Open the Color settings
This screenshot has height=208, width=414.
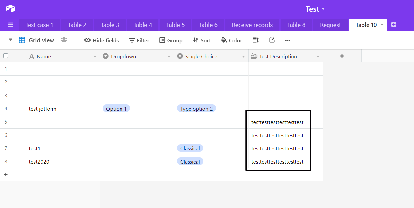point(231,40)
